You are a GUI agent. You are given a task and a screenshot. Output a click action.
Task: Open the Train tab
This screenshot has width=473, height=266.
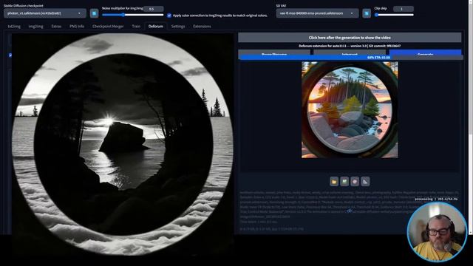tap(136, 27)
